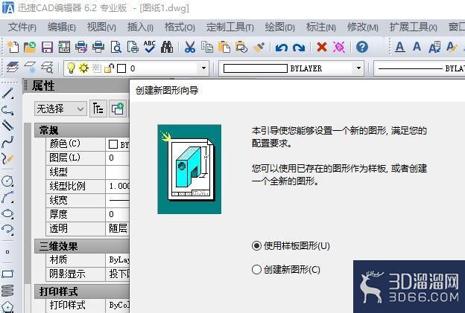The image size is (465, 313).
Task: Click the 材质 property row label
Action: (58, 259)
